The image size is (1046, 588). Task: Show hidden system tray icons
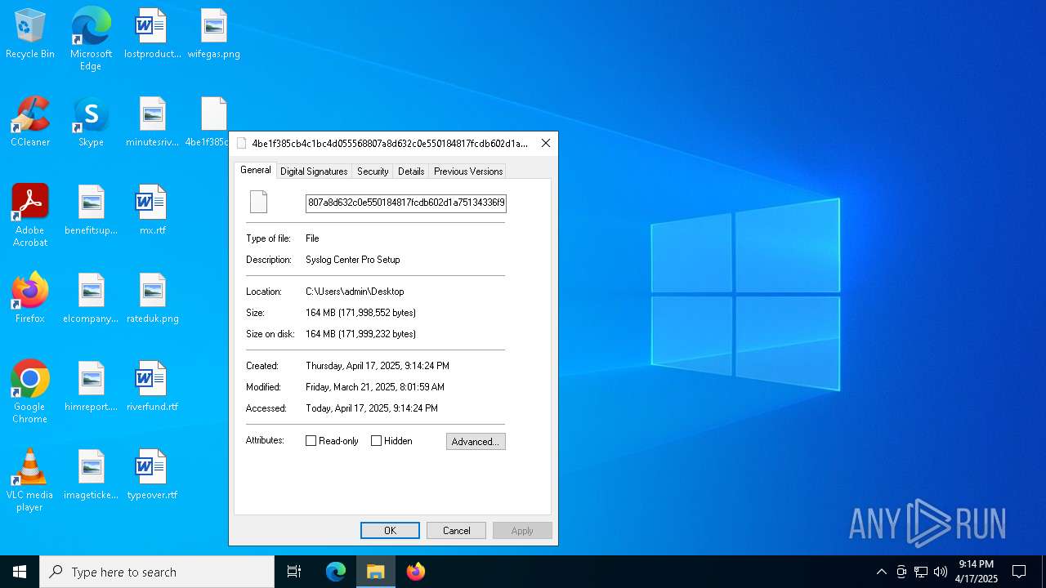point(881,572)
